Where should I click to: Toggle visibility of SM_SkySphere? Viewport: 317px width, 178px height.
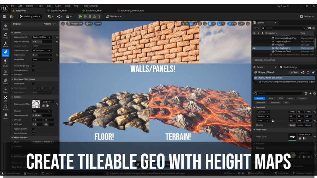click(x=254, y=48)
